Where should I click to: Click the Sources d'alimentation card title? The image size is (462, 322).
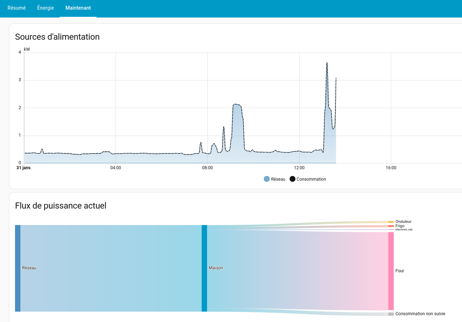coord(57,37)
